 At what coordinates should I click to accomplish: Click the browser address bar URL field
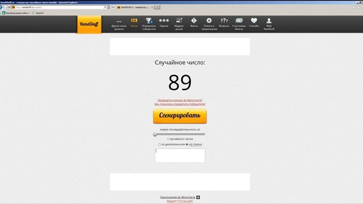click(x=59, y=7)
